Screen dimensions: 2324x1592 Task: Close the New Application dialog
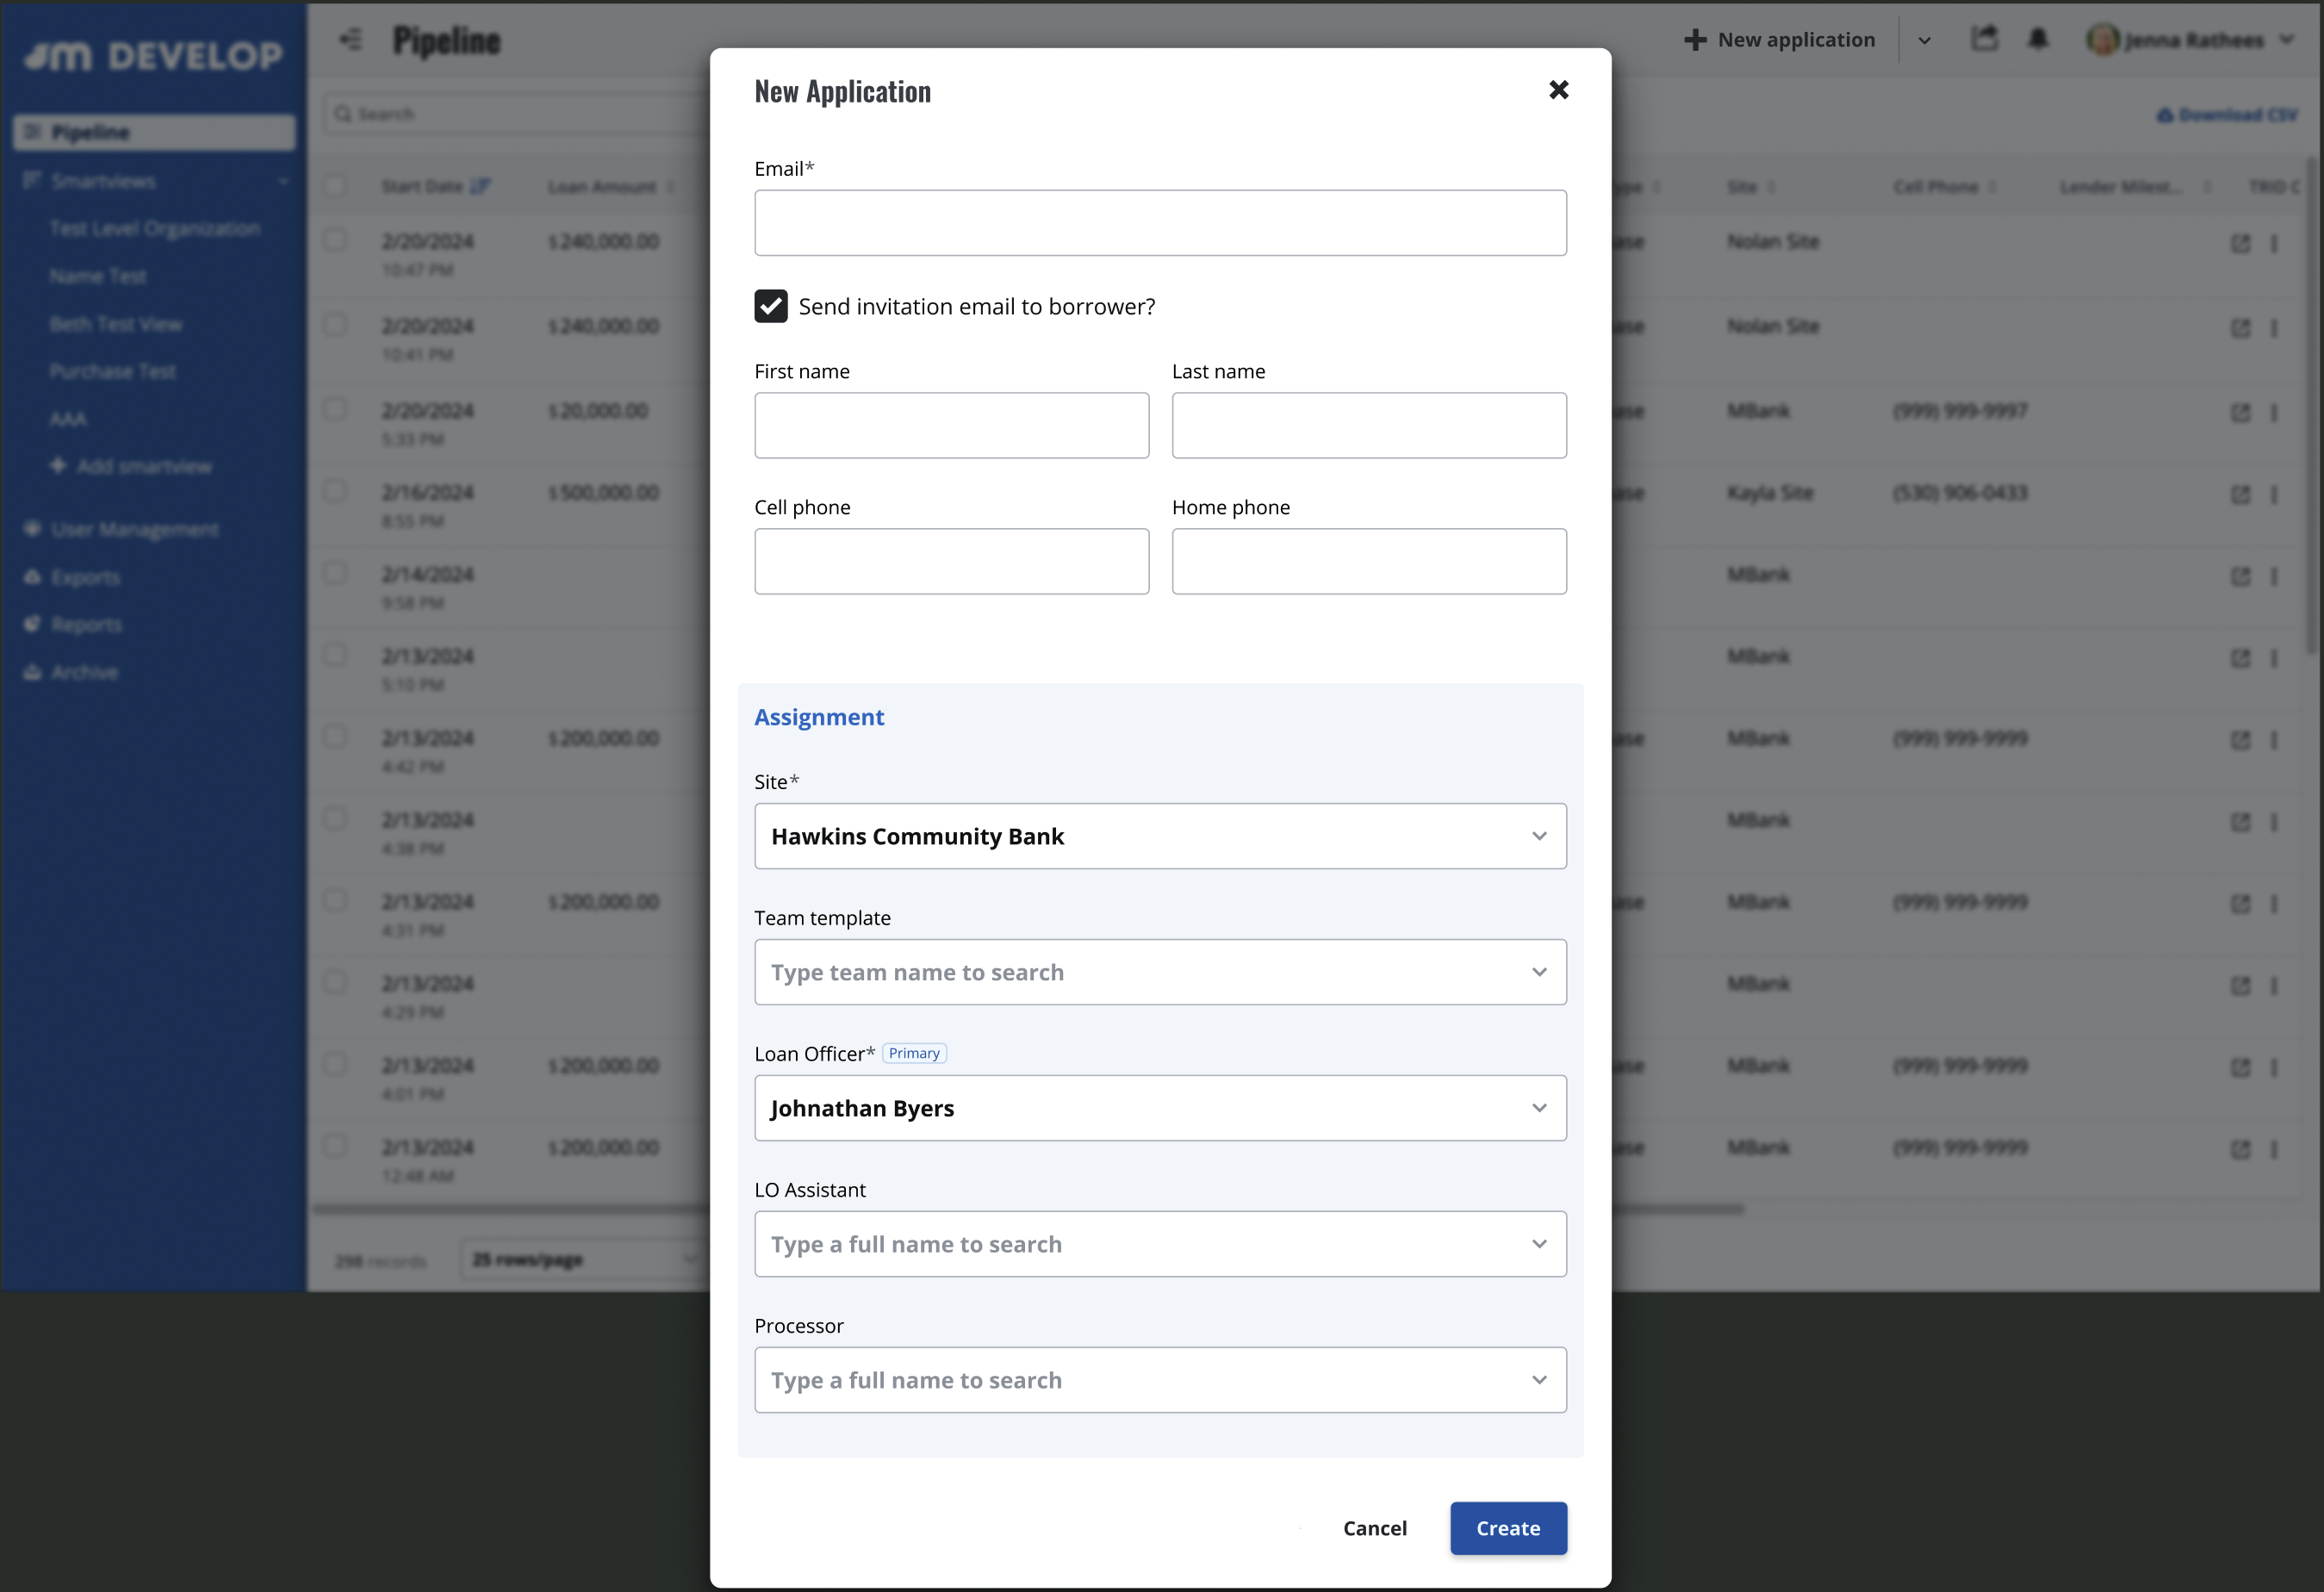point(1558,90)
